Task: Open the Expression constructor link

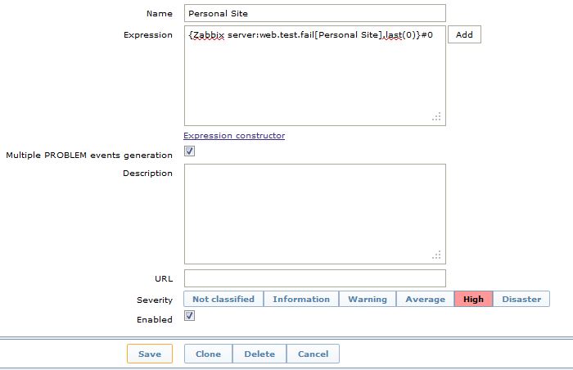Action: pyautogui.click(x=234, y=136)
